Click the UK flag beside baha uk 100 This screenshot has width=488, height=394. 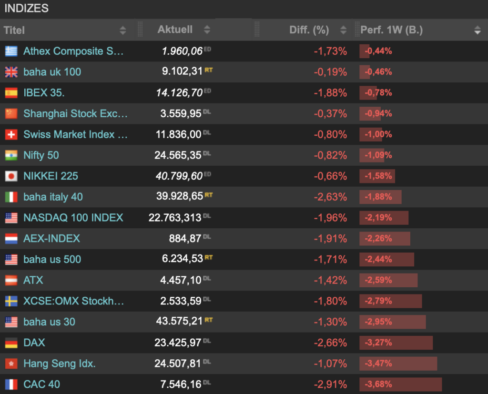(11, 72)
